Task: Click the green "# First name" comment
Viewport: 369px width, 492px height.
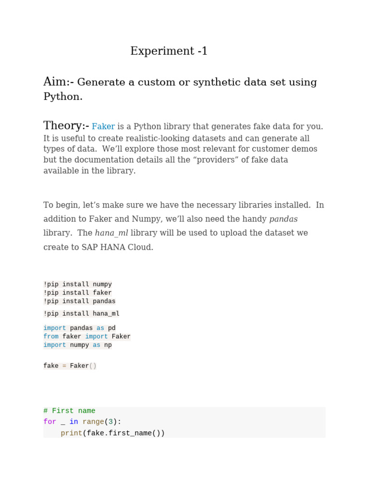Action: [x=69, y=411]
